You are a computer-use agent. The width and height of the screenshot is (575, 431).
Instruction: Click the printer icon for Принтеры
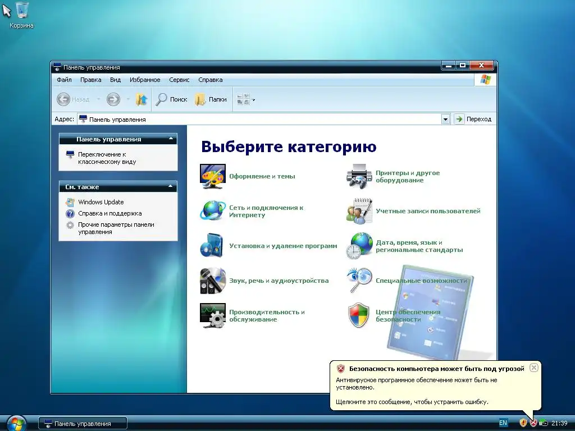click(x=359, y=176)
